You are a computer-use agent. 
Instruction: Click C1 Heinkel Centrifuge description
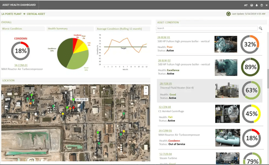171,111
